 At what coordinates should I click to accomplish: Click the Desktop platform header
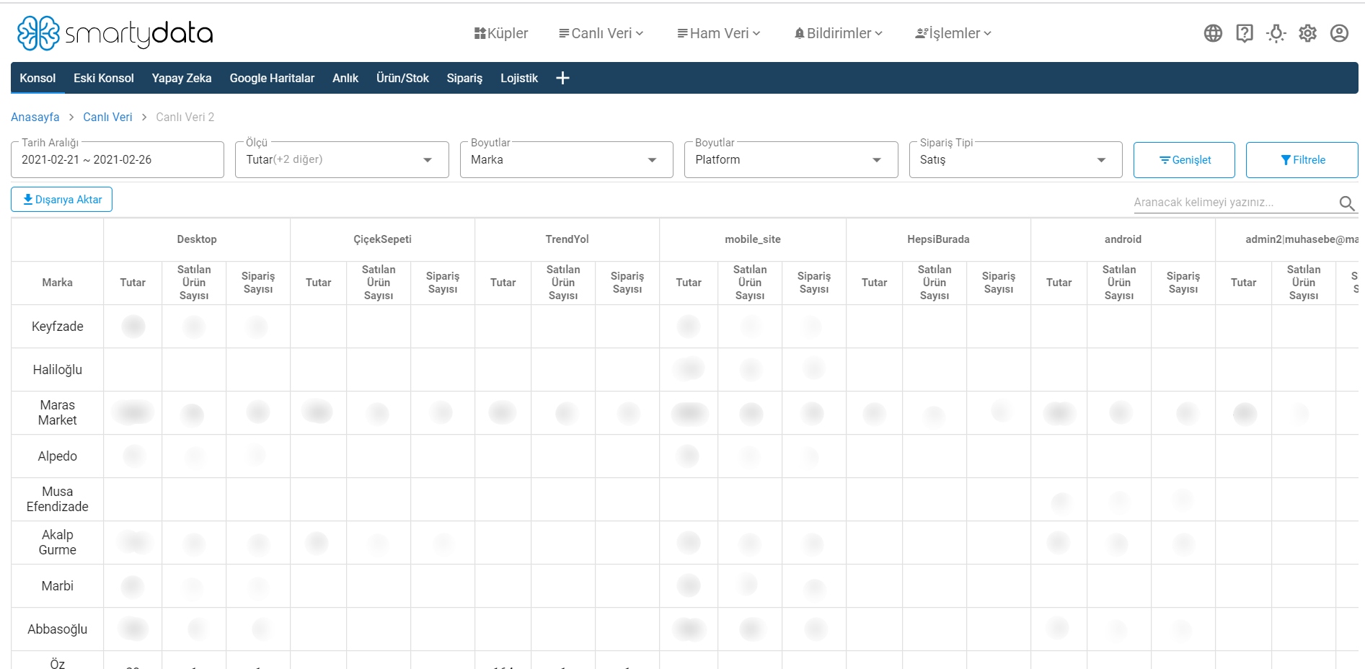pos(197,239)
